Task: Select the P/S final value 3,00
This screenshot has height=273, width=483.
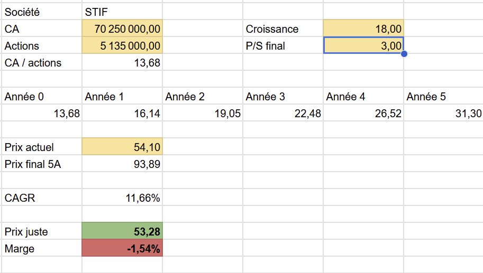Action: pyautogui.click(x=363, y=45)
